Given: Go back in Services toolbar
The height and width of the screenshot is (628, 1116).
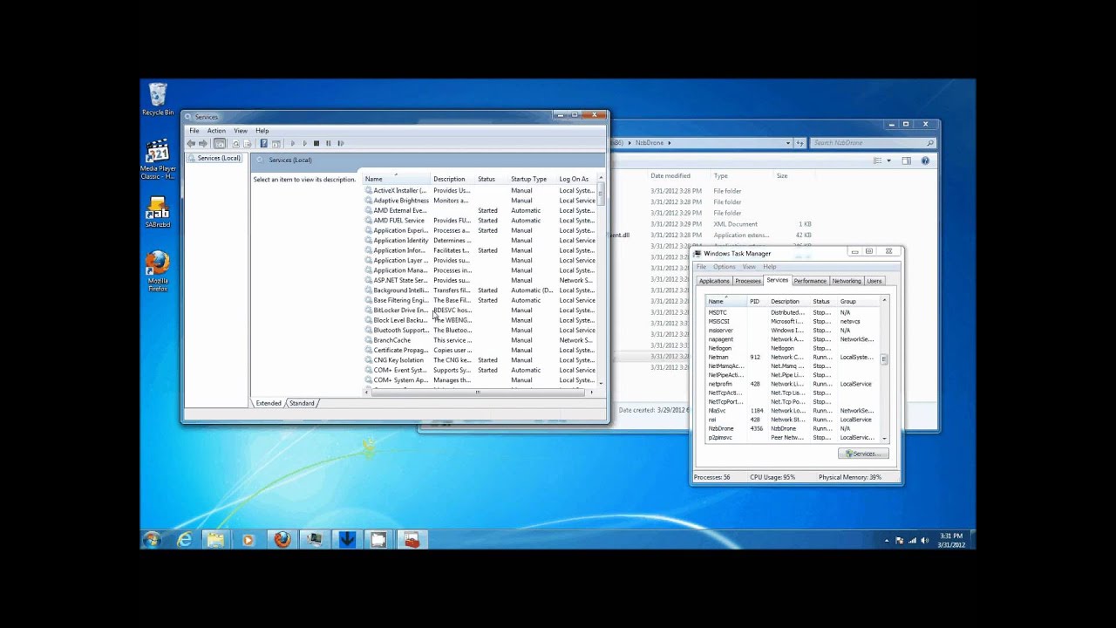Looking at the screenshot, I should (191, 143).
